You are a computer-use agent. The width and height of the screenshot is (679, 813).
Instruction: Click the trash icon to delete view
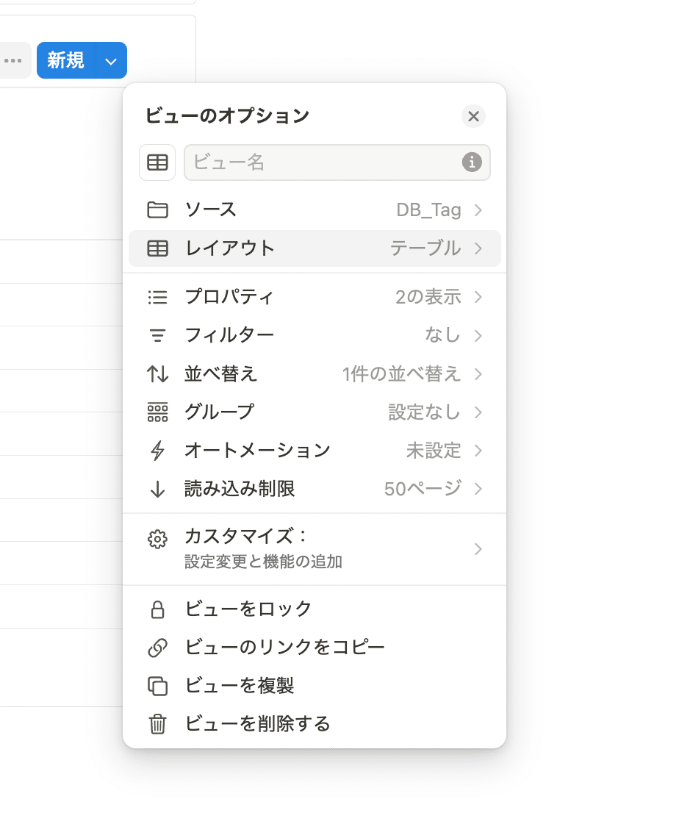[x=157, y=724]
